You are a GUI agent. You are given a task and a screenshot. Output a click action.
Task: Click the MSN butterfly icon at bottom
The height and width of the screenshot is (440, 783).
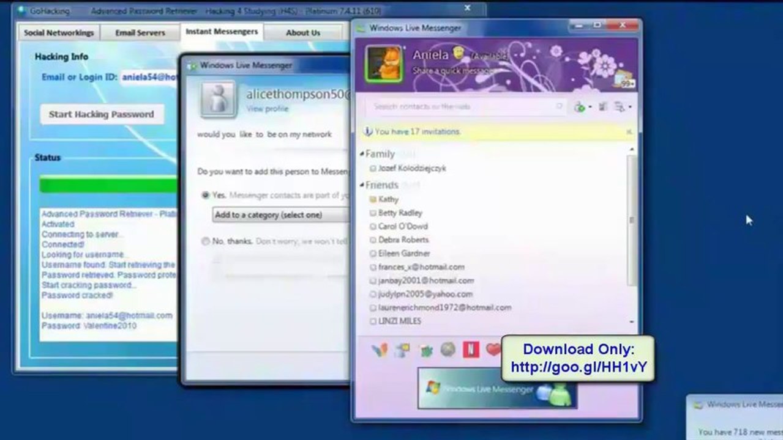coord(379,350)
